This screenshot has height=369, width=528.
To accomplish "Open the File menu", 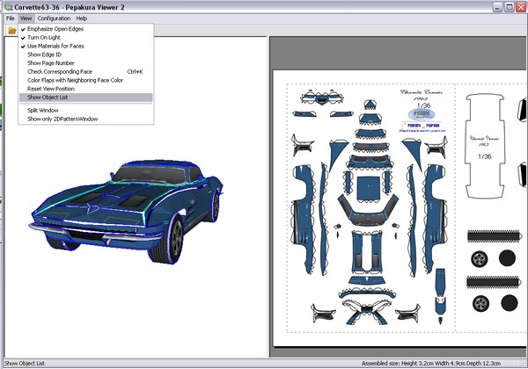I will coord(10,18).
